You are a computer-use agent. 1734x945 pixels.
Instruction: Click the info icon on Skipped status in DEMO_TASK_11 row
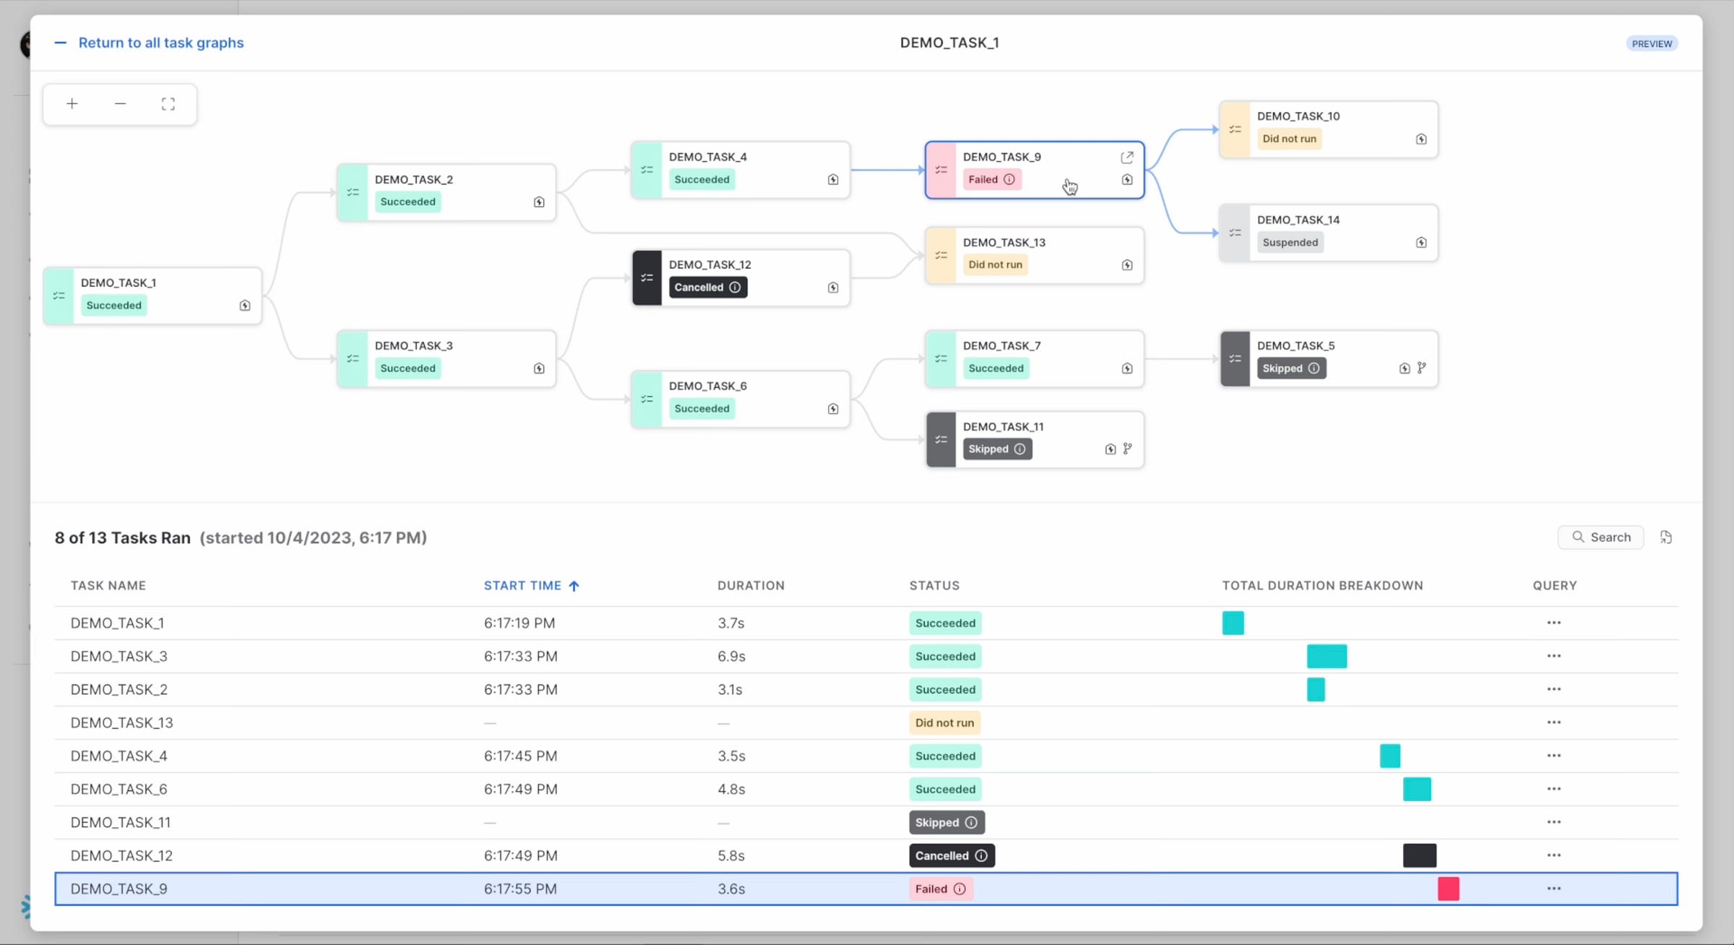[x=971, y=822]
